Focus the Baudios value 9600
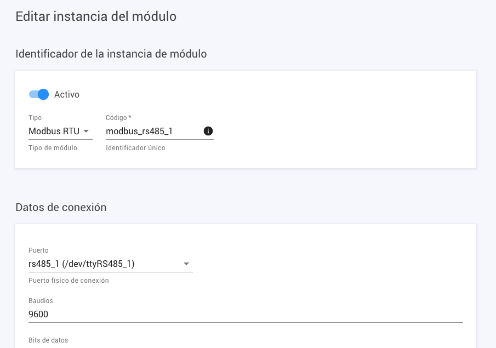The height and width of the screenshot is (348, 496). coord(37,314)
